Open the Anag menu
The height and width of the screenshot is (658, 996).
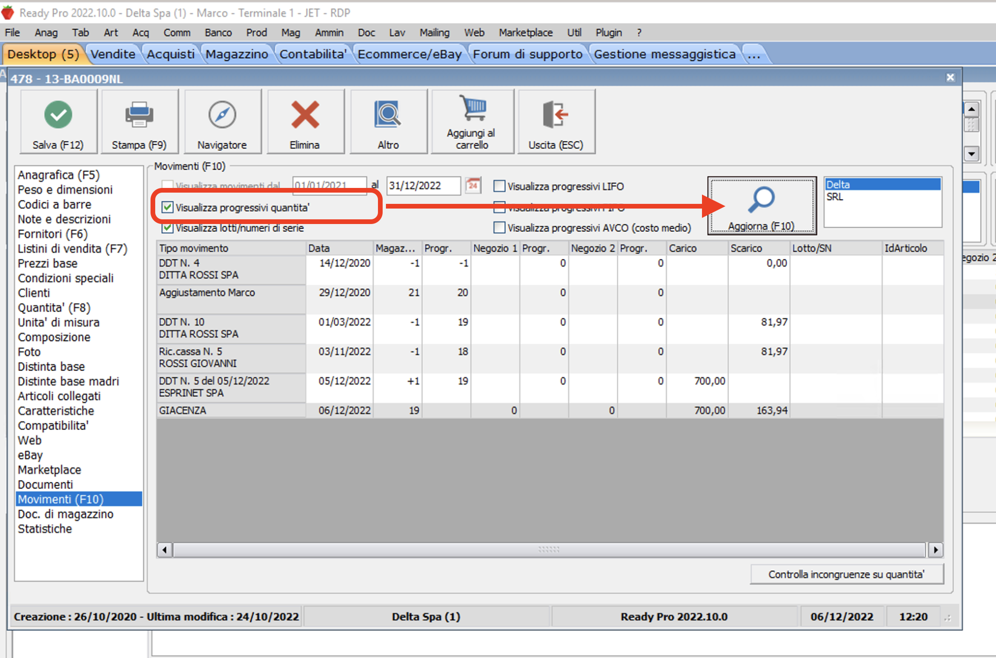46,32
